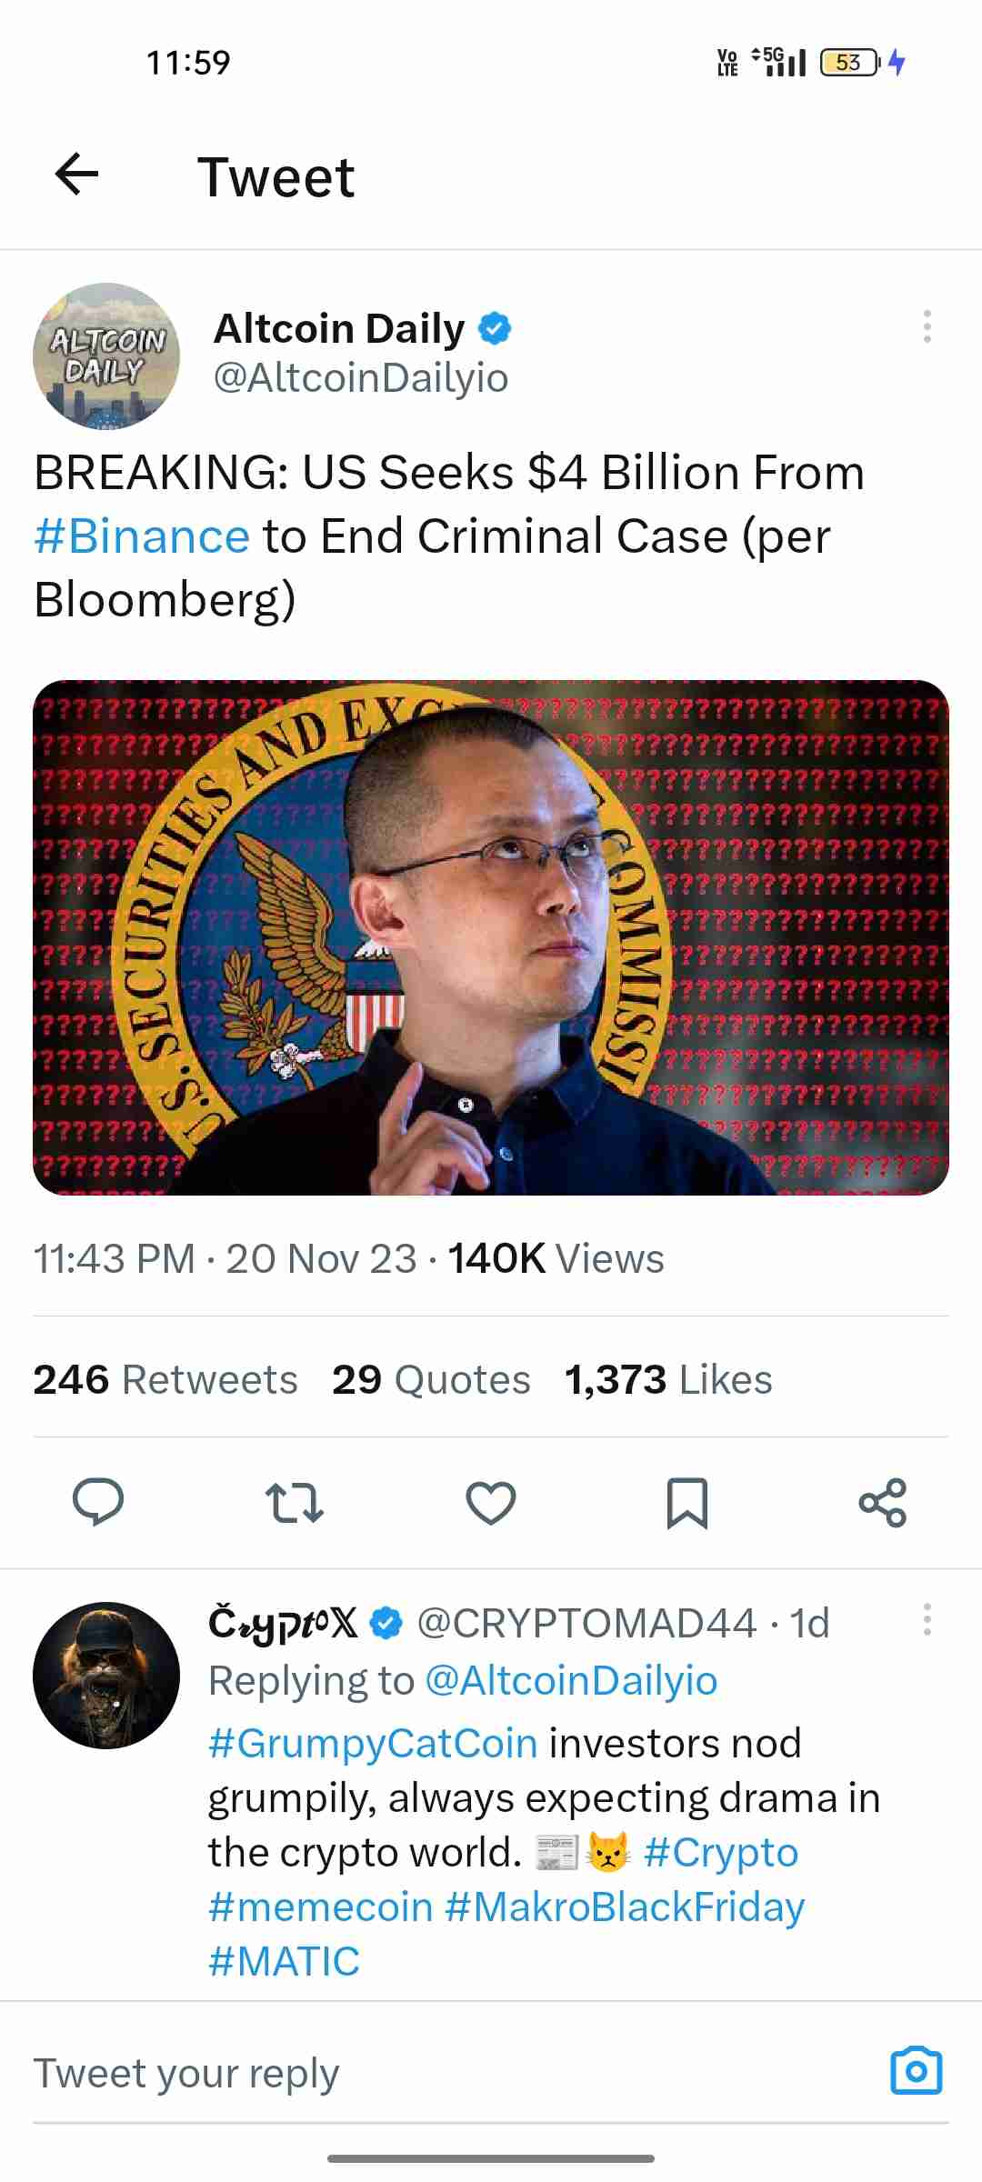The width and height of the screenshot is (982, 2182).
Task: Follow the @AltcoinDailyio reply mention
Action: 571,1681
